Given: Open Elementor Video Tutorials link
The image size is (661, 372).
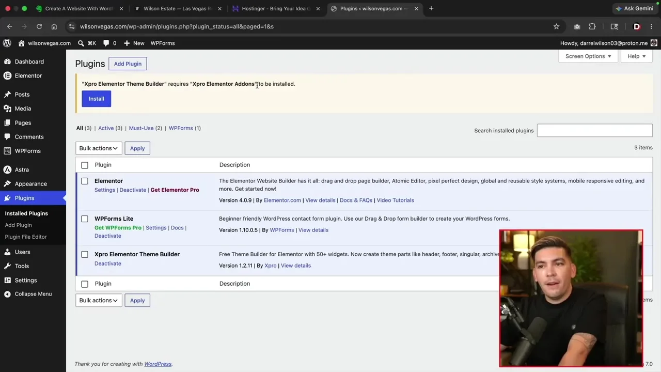Looking at the screenshot, I should (x=395, y=200).
